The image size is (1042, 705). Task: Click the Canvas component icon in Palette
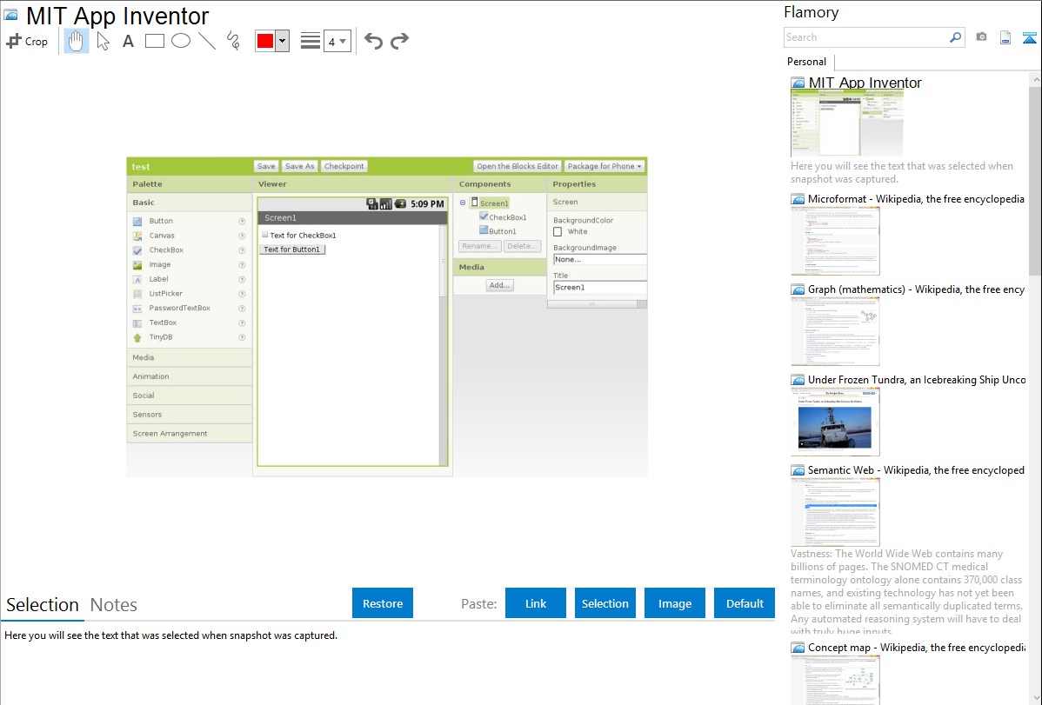[137, 236]
